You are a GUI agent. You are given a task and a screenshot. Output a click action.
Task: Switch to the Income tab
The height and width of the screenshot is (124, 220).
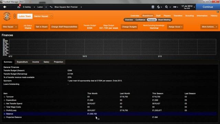pos(36,62)
